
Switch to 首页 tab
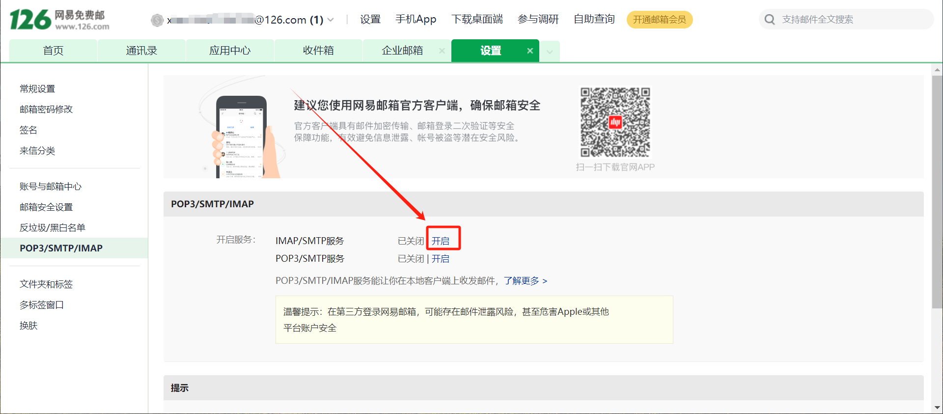point(53,51)
